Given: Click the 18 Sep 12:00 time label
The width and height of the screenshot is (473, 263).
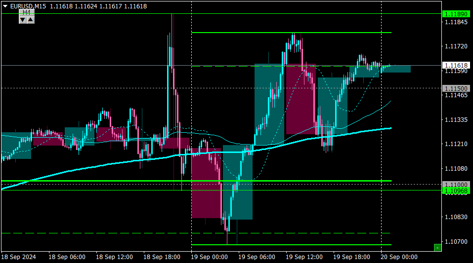Looking at the screenshot, I should pyautogui.click(x=114, y=257).
